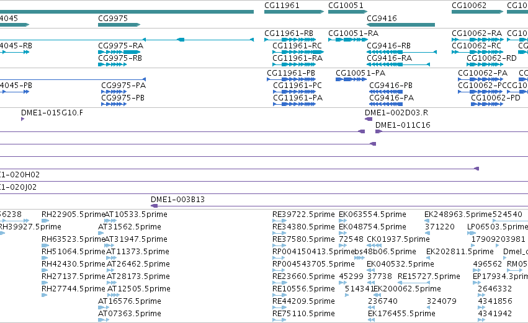Click transcript CG9416-RB
The image size is (528, 323).
tap(401, 52)
